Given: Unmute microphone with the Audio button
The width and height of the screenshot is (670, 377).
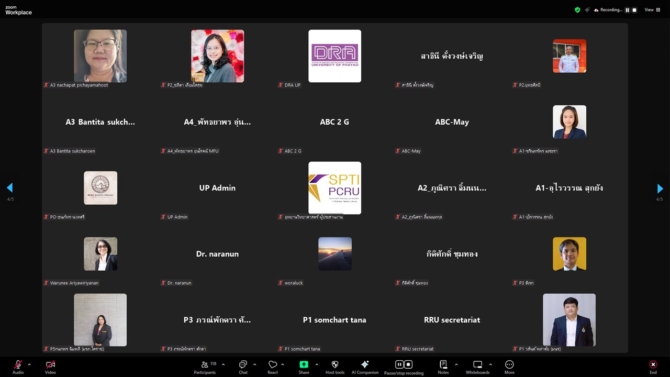Looking at the screenshot, I should point(18,367).
